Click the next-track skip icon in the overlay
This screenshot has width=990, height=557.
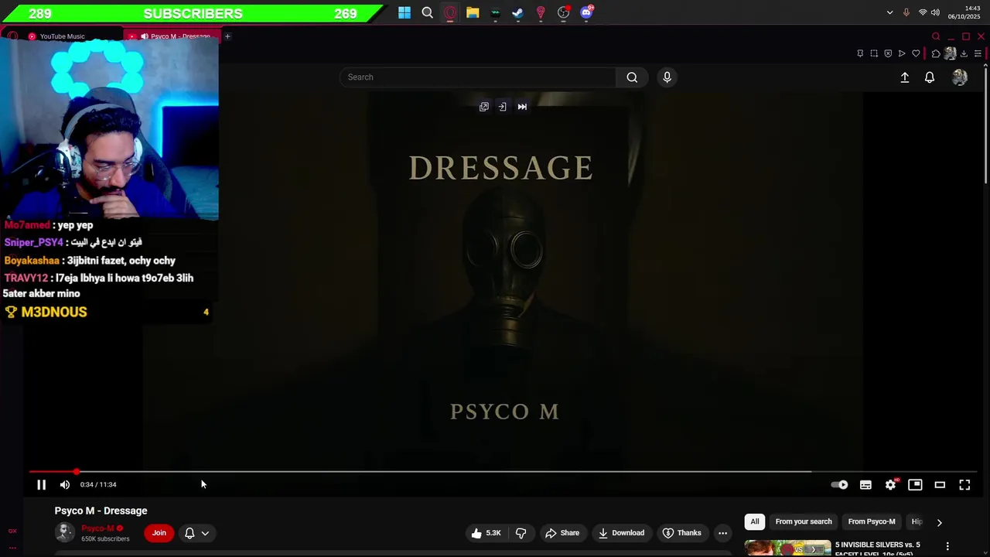pyautogui.click(x=522, y=107)
